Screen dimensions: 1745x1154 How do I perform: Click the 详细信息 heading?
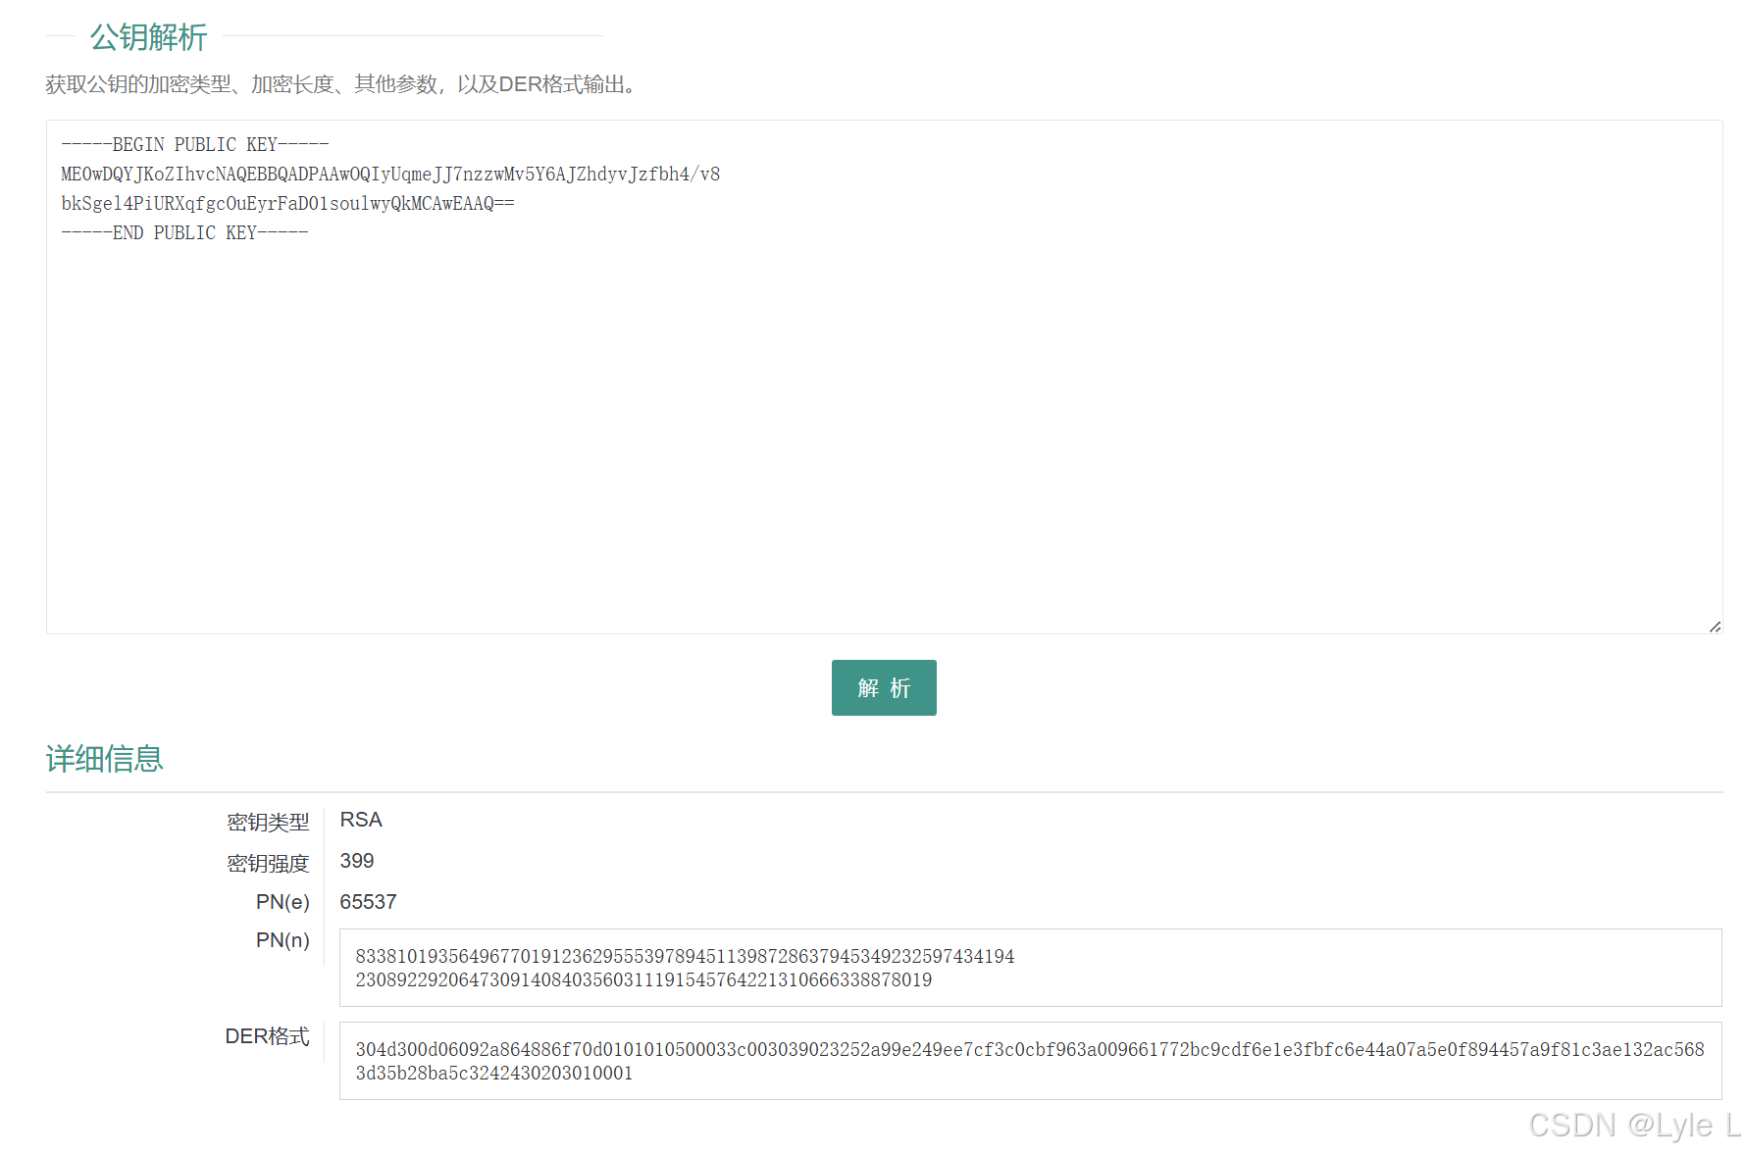tap(104, 758)
